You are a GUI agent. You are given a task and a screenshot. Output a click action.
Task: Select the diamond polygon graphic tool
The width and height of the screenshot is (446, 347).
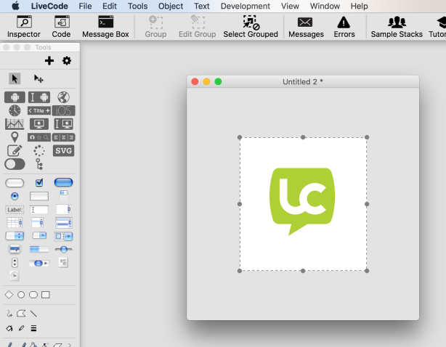[9, 295]
